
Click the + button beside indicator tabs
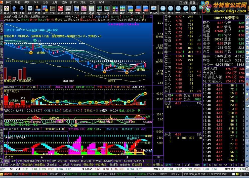click(154, 161)
